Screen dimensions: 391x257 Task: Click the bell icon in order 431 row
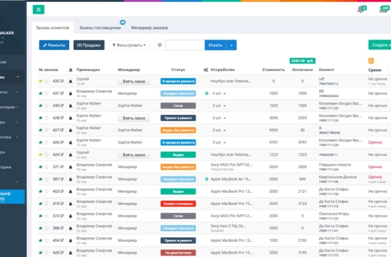point(70,93)
